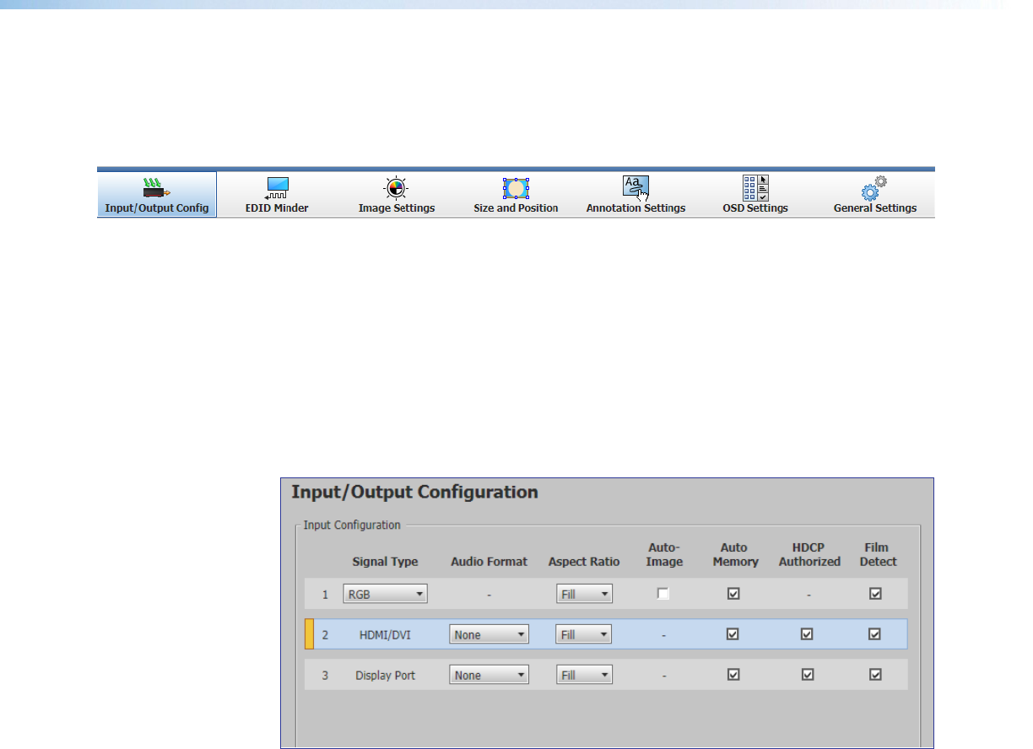Click the Aspect Ratio column header
The image size is (1033, 749).
[x=584, y=562]
